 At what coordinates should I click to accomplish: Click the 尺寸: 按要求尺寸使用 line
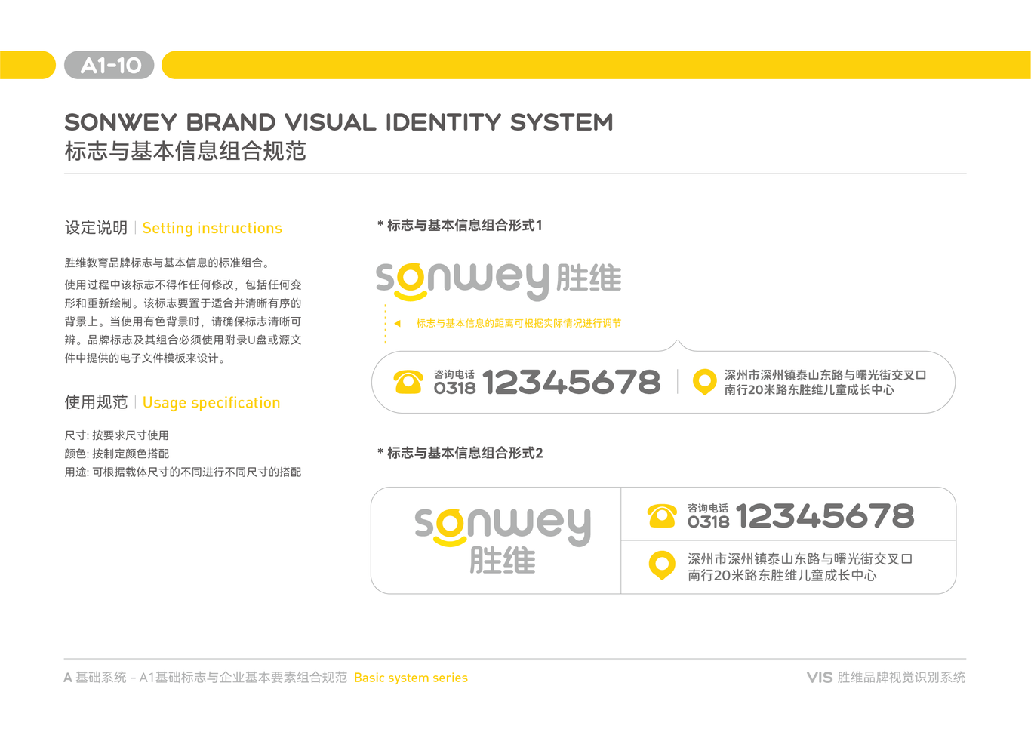pos(116,435)
